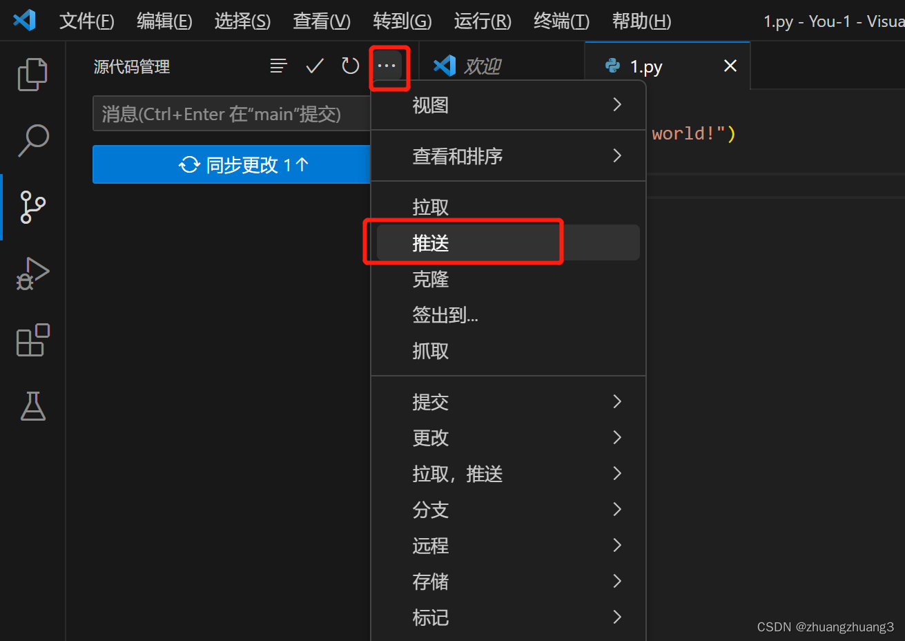Open the 查看(V) menu
The image size is (905, 641).
(x=322, y=21)
